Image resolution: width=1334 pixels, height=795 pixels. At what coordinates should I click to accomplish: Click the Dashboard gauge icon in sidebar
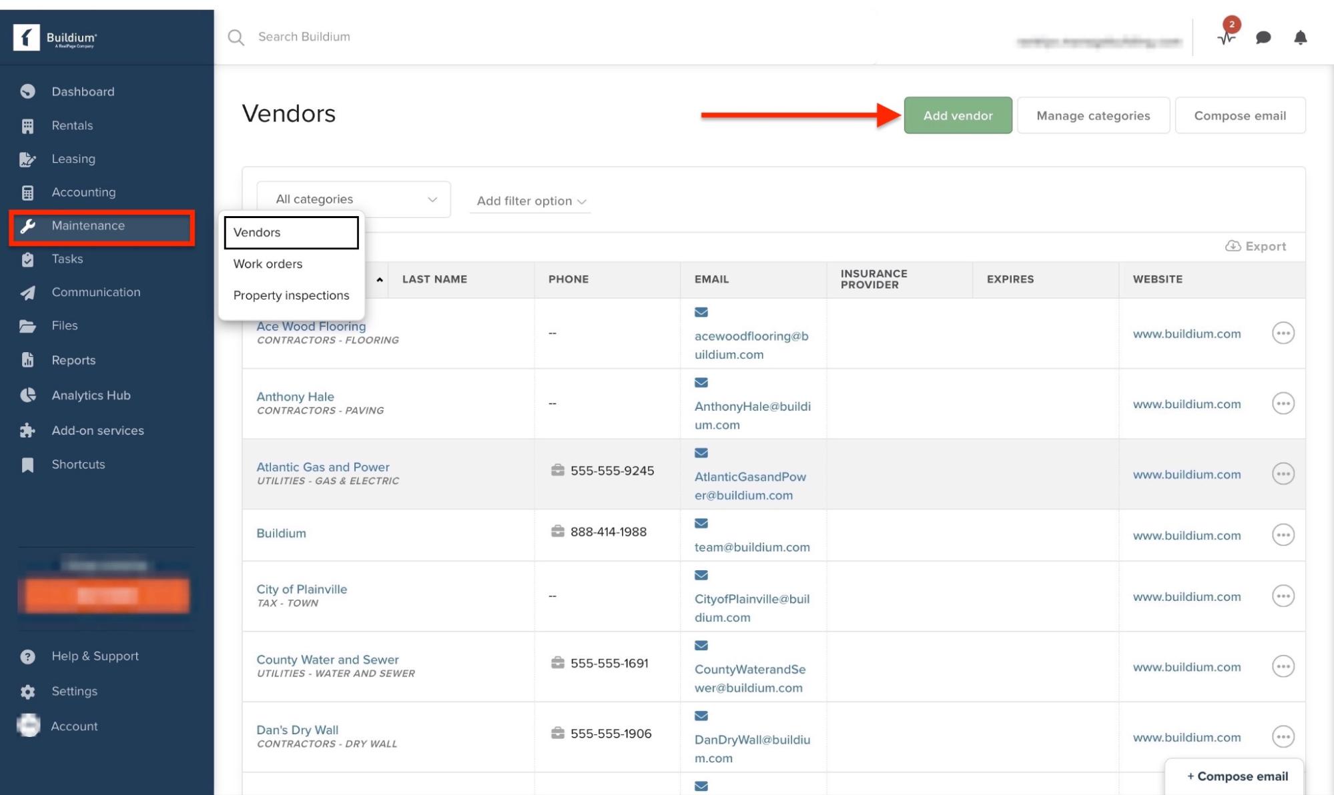[27, 91]
